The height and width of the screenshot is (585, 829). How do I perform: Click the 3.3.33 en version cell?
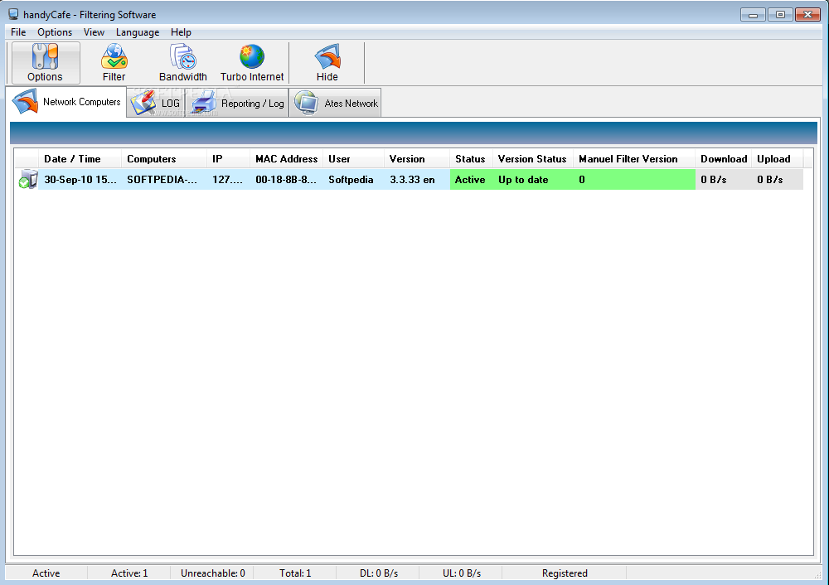click(417, 180)
